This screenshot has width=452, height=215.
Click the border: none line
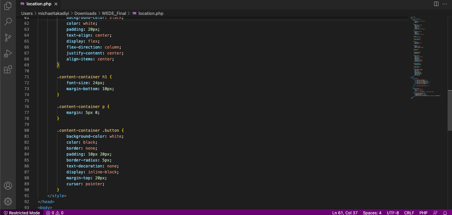click(82, 148)
